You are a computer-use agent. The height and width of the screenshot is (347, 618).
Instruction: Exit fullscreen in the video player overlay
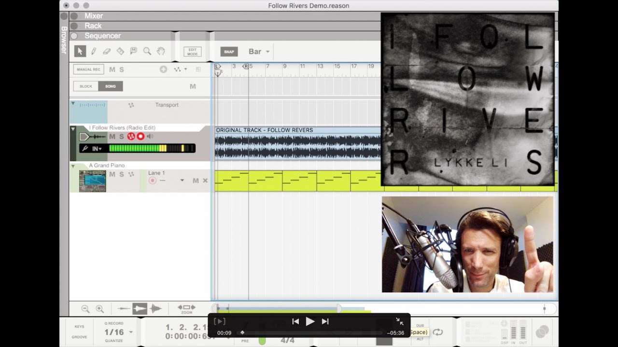click(400, 321)
